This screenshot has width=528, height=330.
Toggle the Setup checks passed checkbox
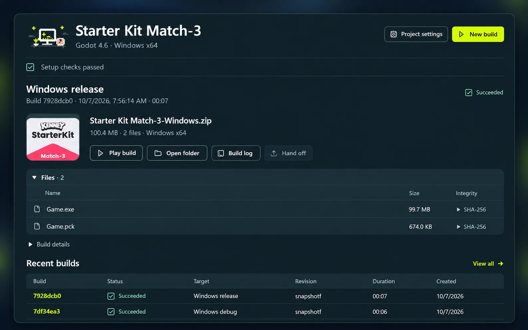30,67
